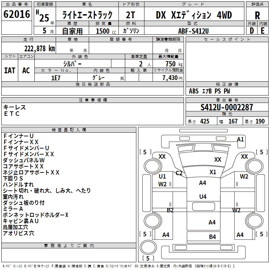270x270 pixels.
Task: Click the interior grade E cell
Action: pos(263,30)
